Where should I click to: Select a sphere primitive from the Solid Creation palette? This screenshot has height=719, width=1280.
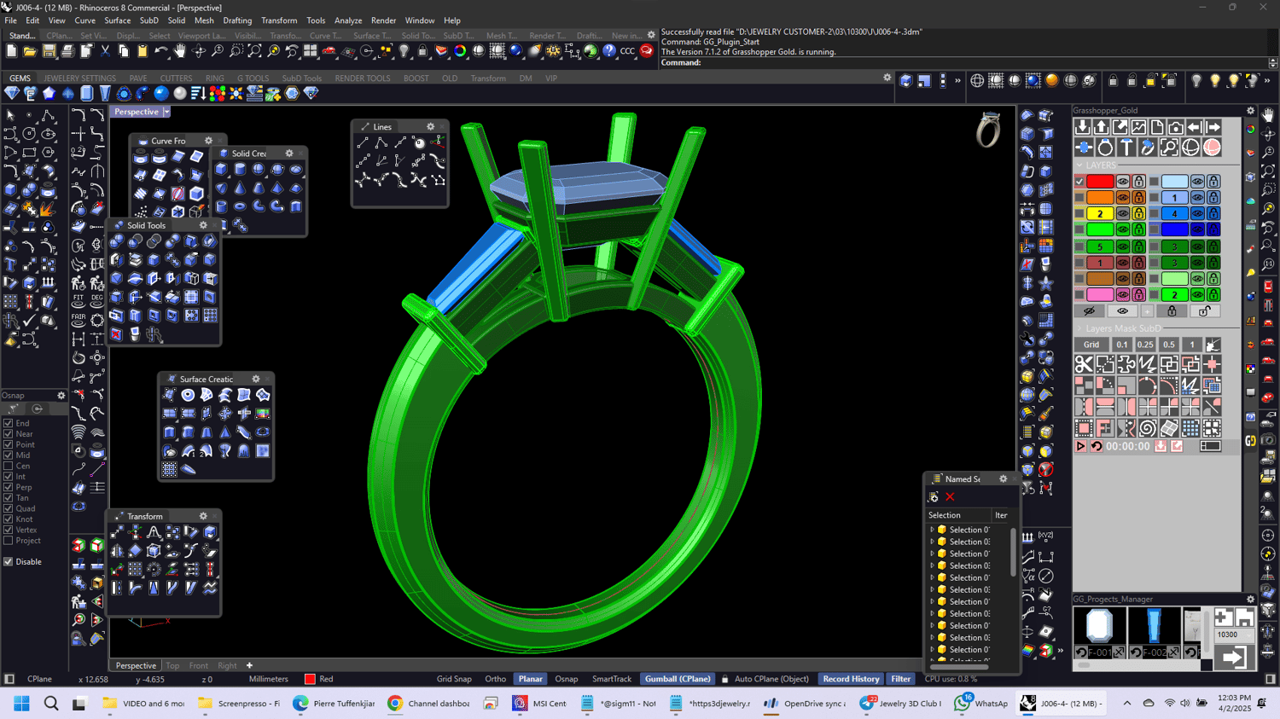click(x=259, y=170)
